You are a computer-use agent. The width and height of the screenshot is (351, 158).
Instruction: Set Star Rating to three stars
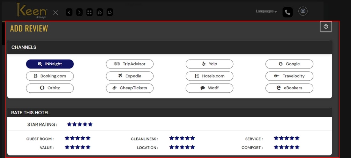pyautogui.click(x=80, y=124)
